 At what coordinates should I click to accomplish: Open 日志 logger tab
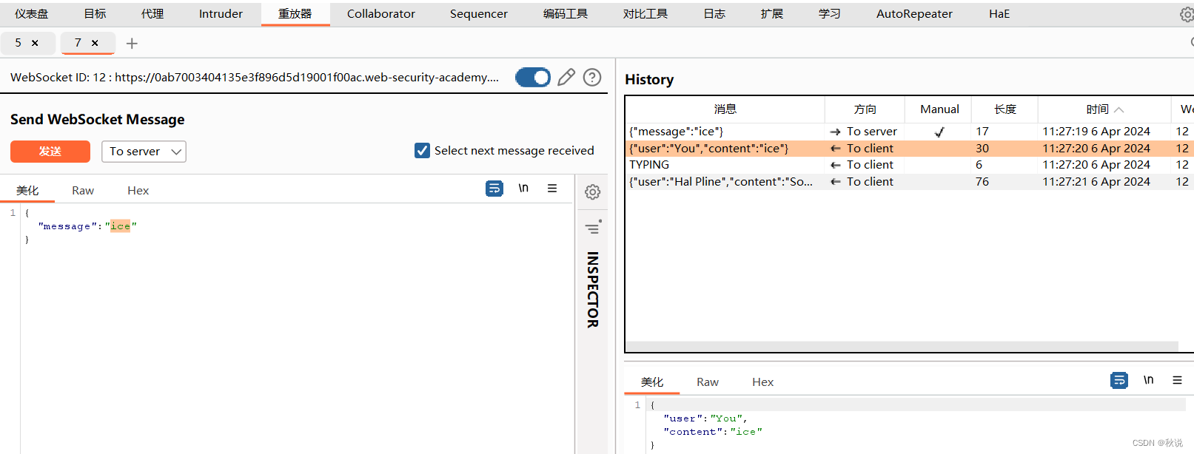click(714, 14)
